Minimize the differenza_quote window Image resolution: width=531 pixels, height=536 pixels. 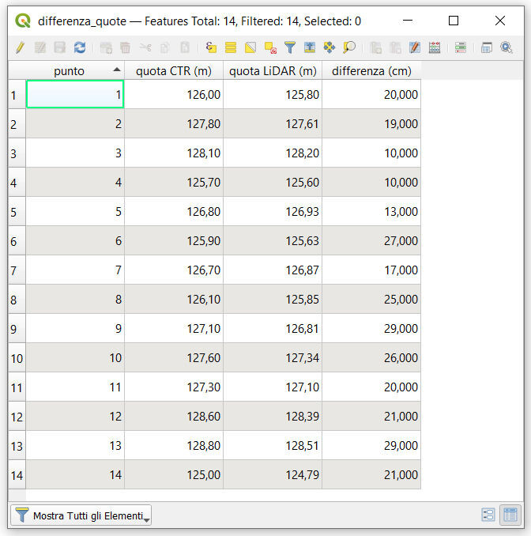tap(408, 21)
